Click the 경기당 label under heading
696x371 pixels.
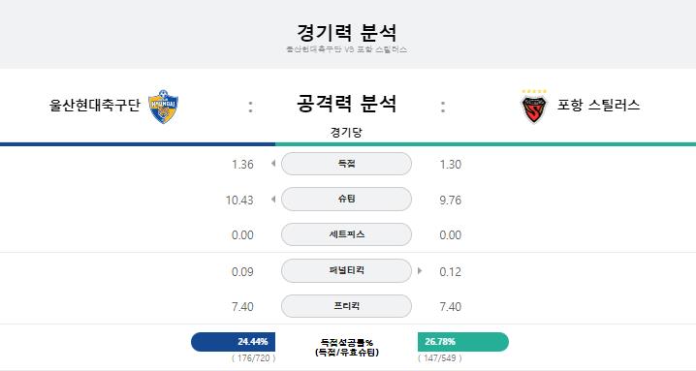pos(346,132)
